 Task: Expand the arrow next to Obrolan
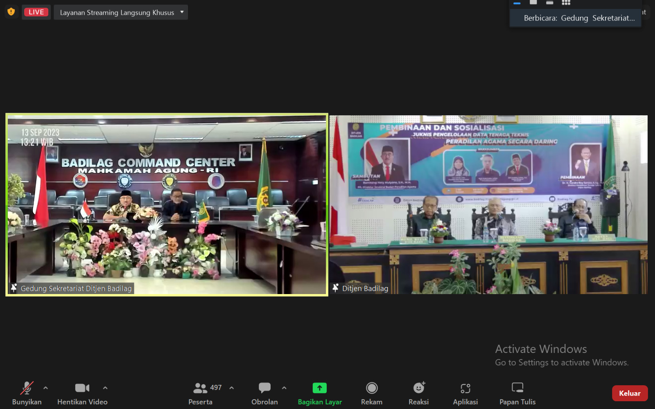click(x=284, y=388)
